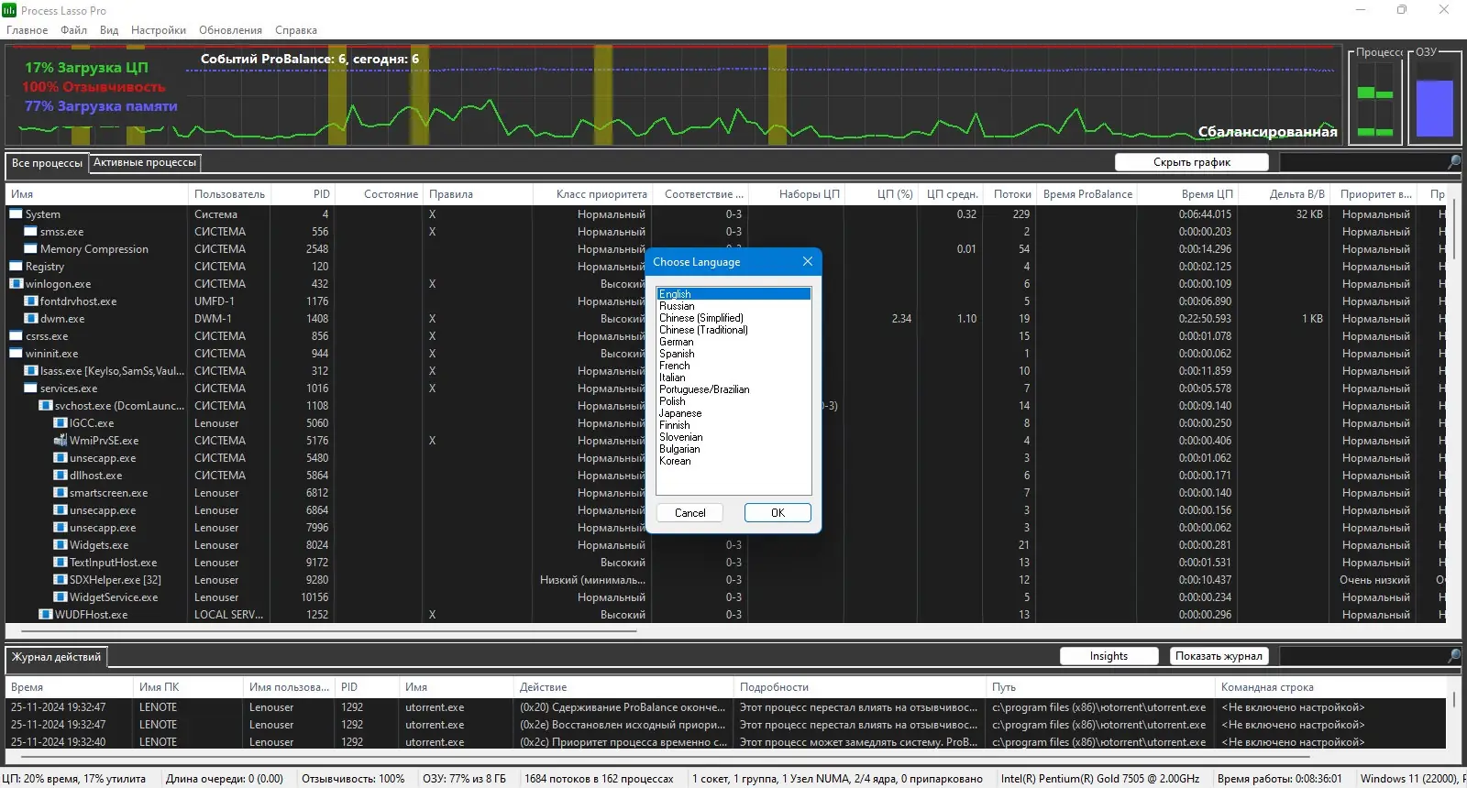The image size is (1467, 788).
Task: Click the Состояние column header
Action: pos(380,194)
